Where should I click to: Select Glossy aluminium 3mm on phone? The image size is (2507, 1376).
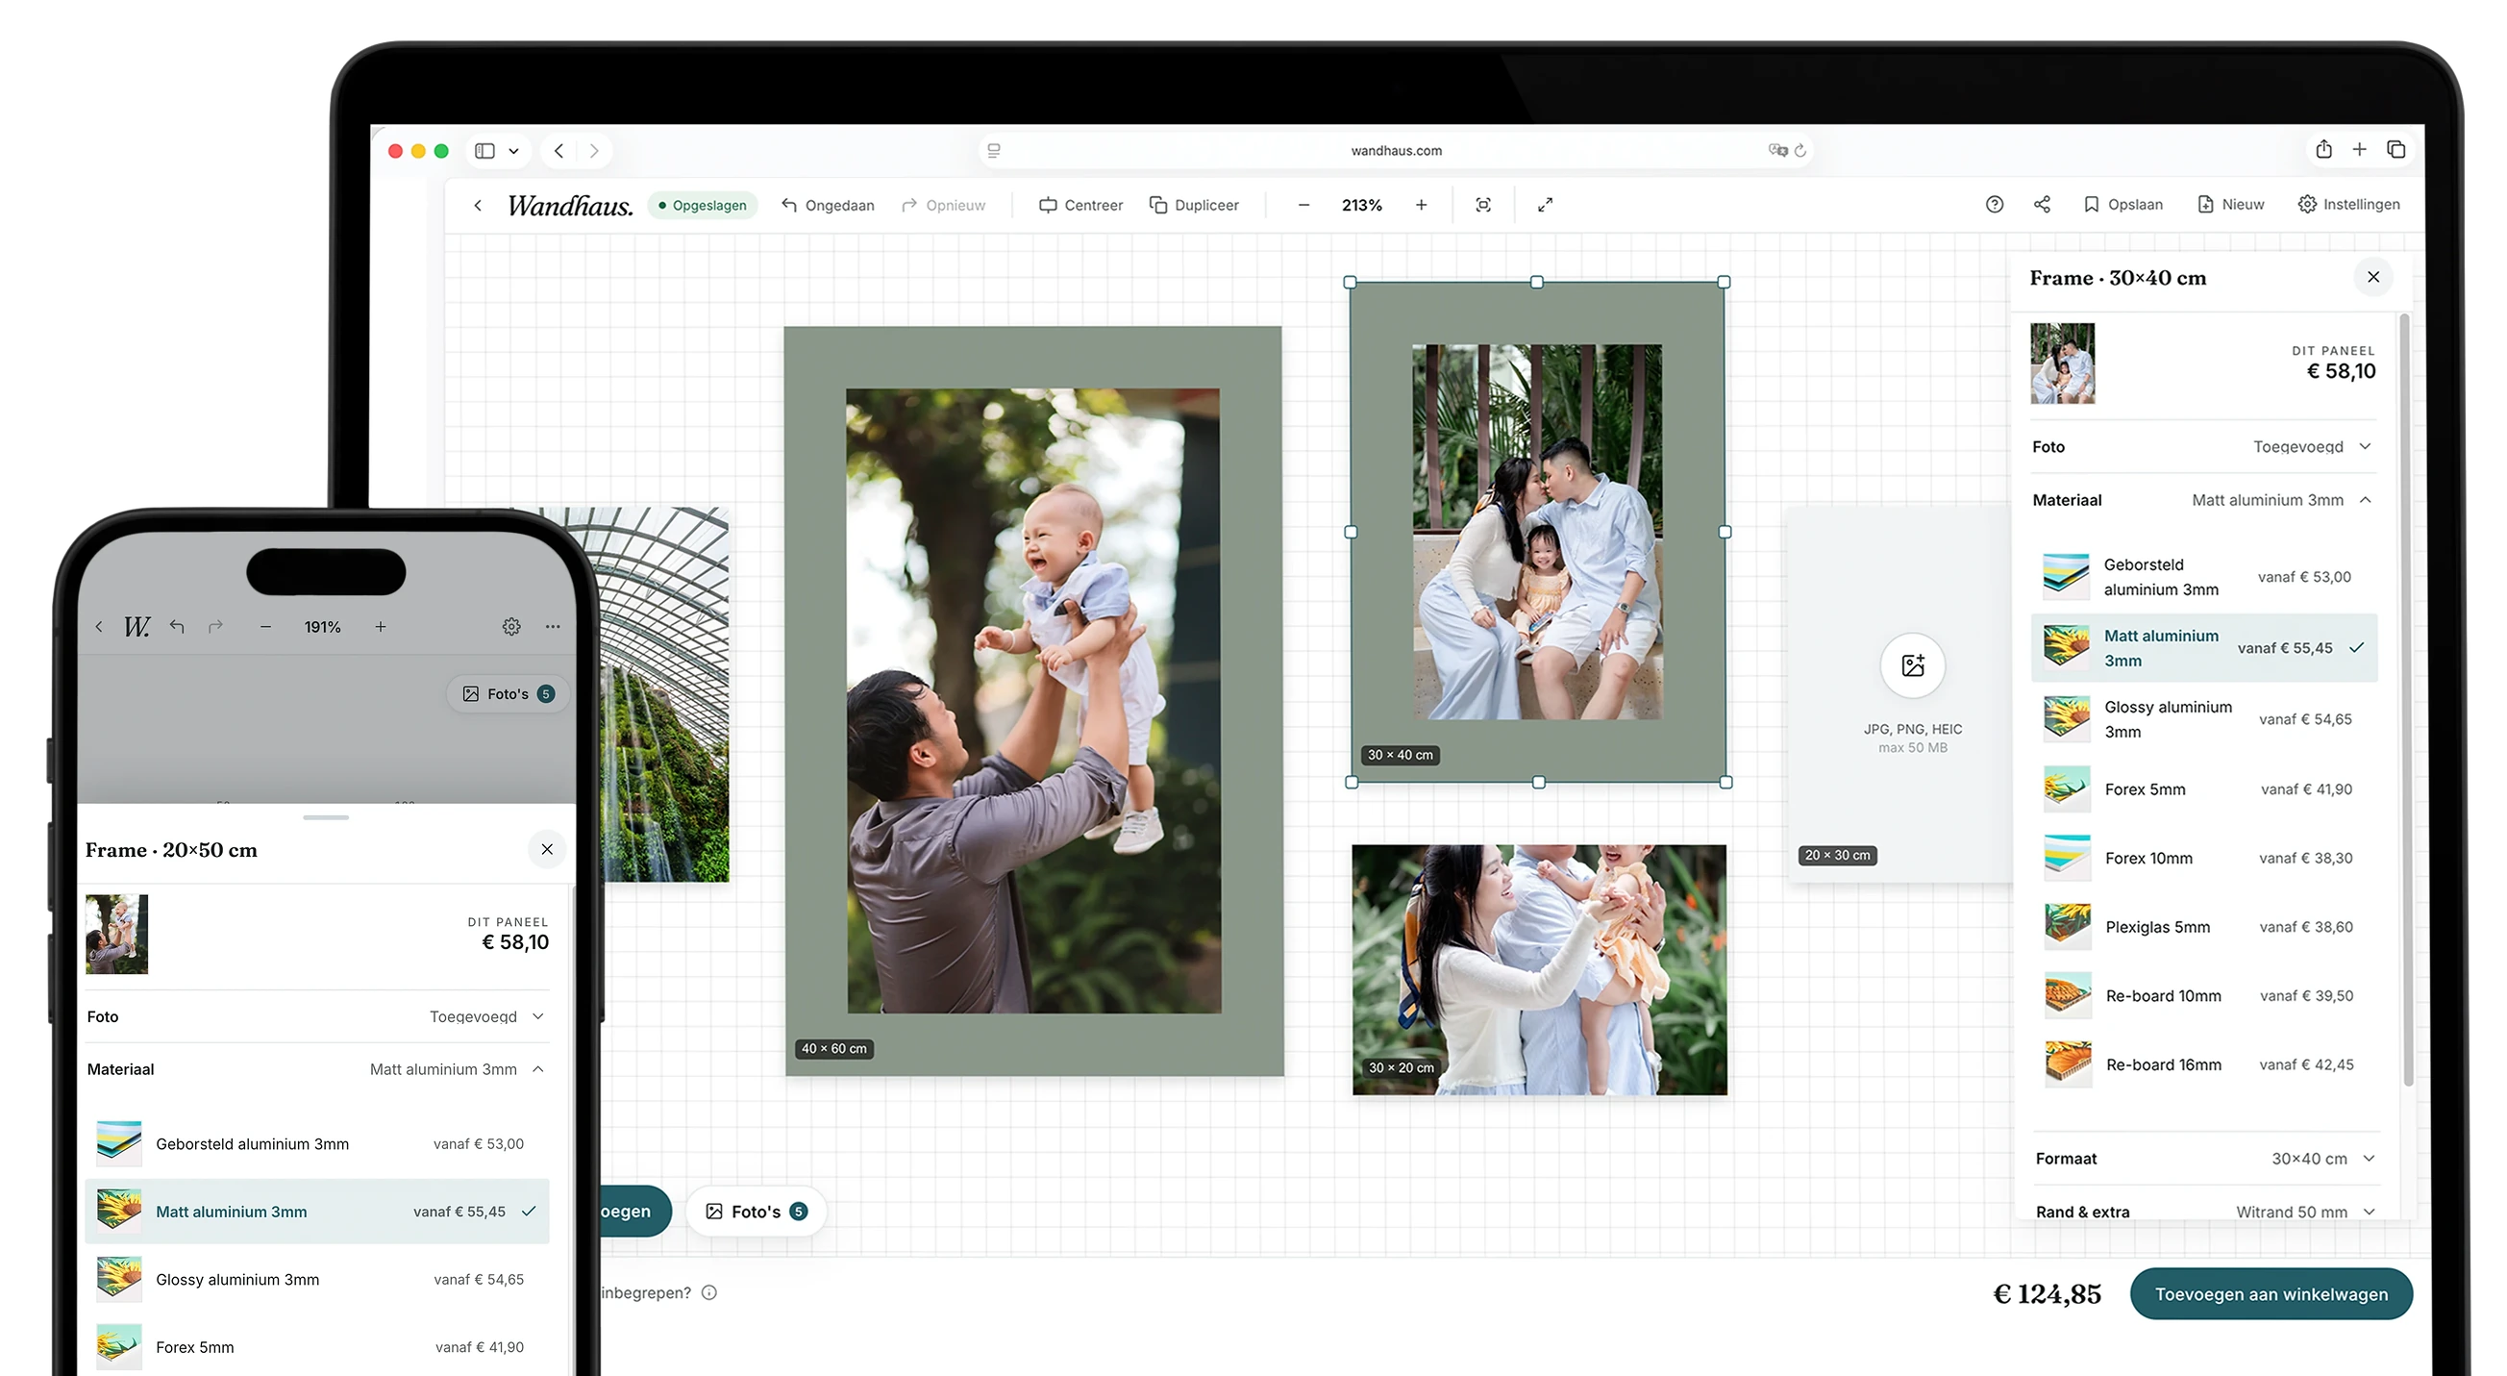point(317,1281)
